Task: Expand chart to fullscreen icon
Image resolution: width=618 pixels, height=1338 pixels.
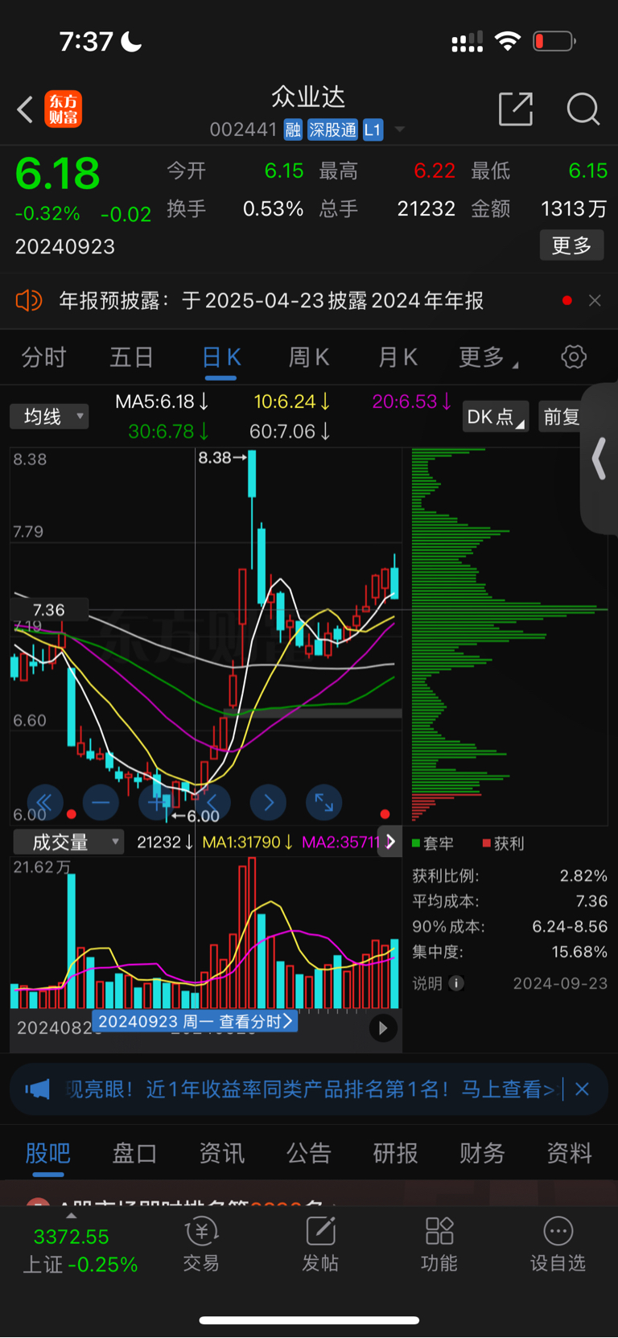Action: tap(324, 802)
